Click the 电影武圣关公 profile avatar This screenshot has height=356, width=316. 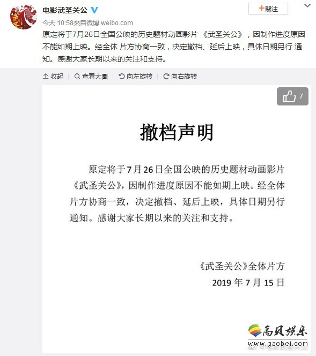24,17
